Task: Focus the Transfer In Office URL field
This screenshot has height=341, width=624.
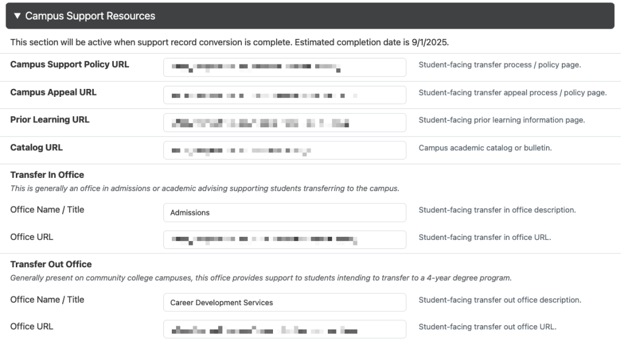Action: (x=285, y=240)
